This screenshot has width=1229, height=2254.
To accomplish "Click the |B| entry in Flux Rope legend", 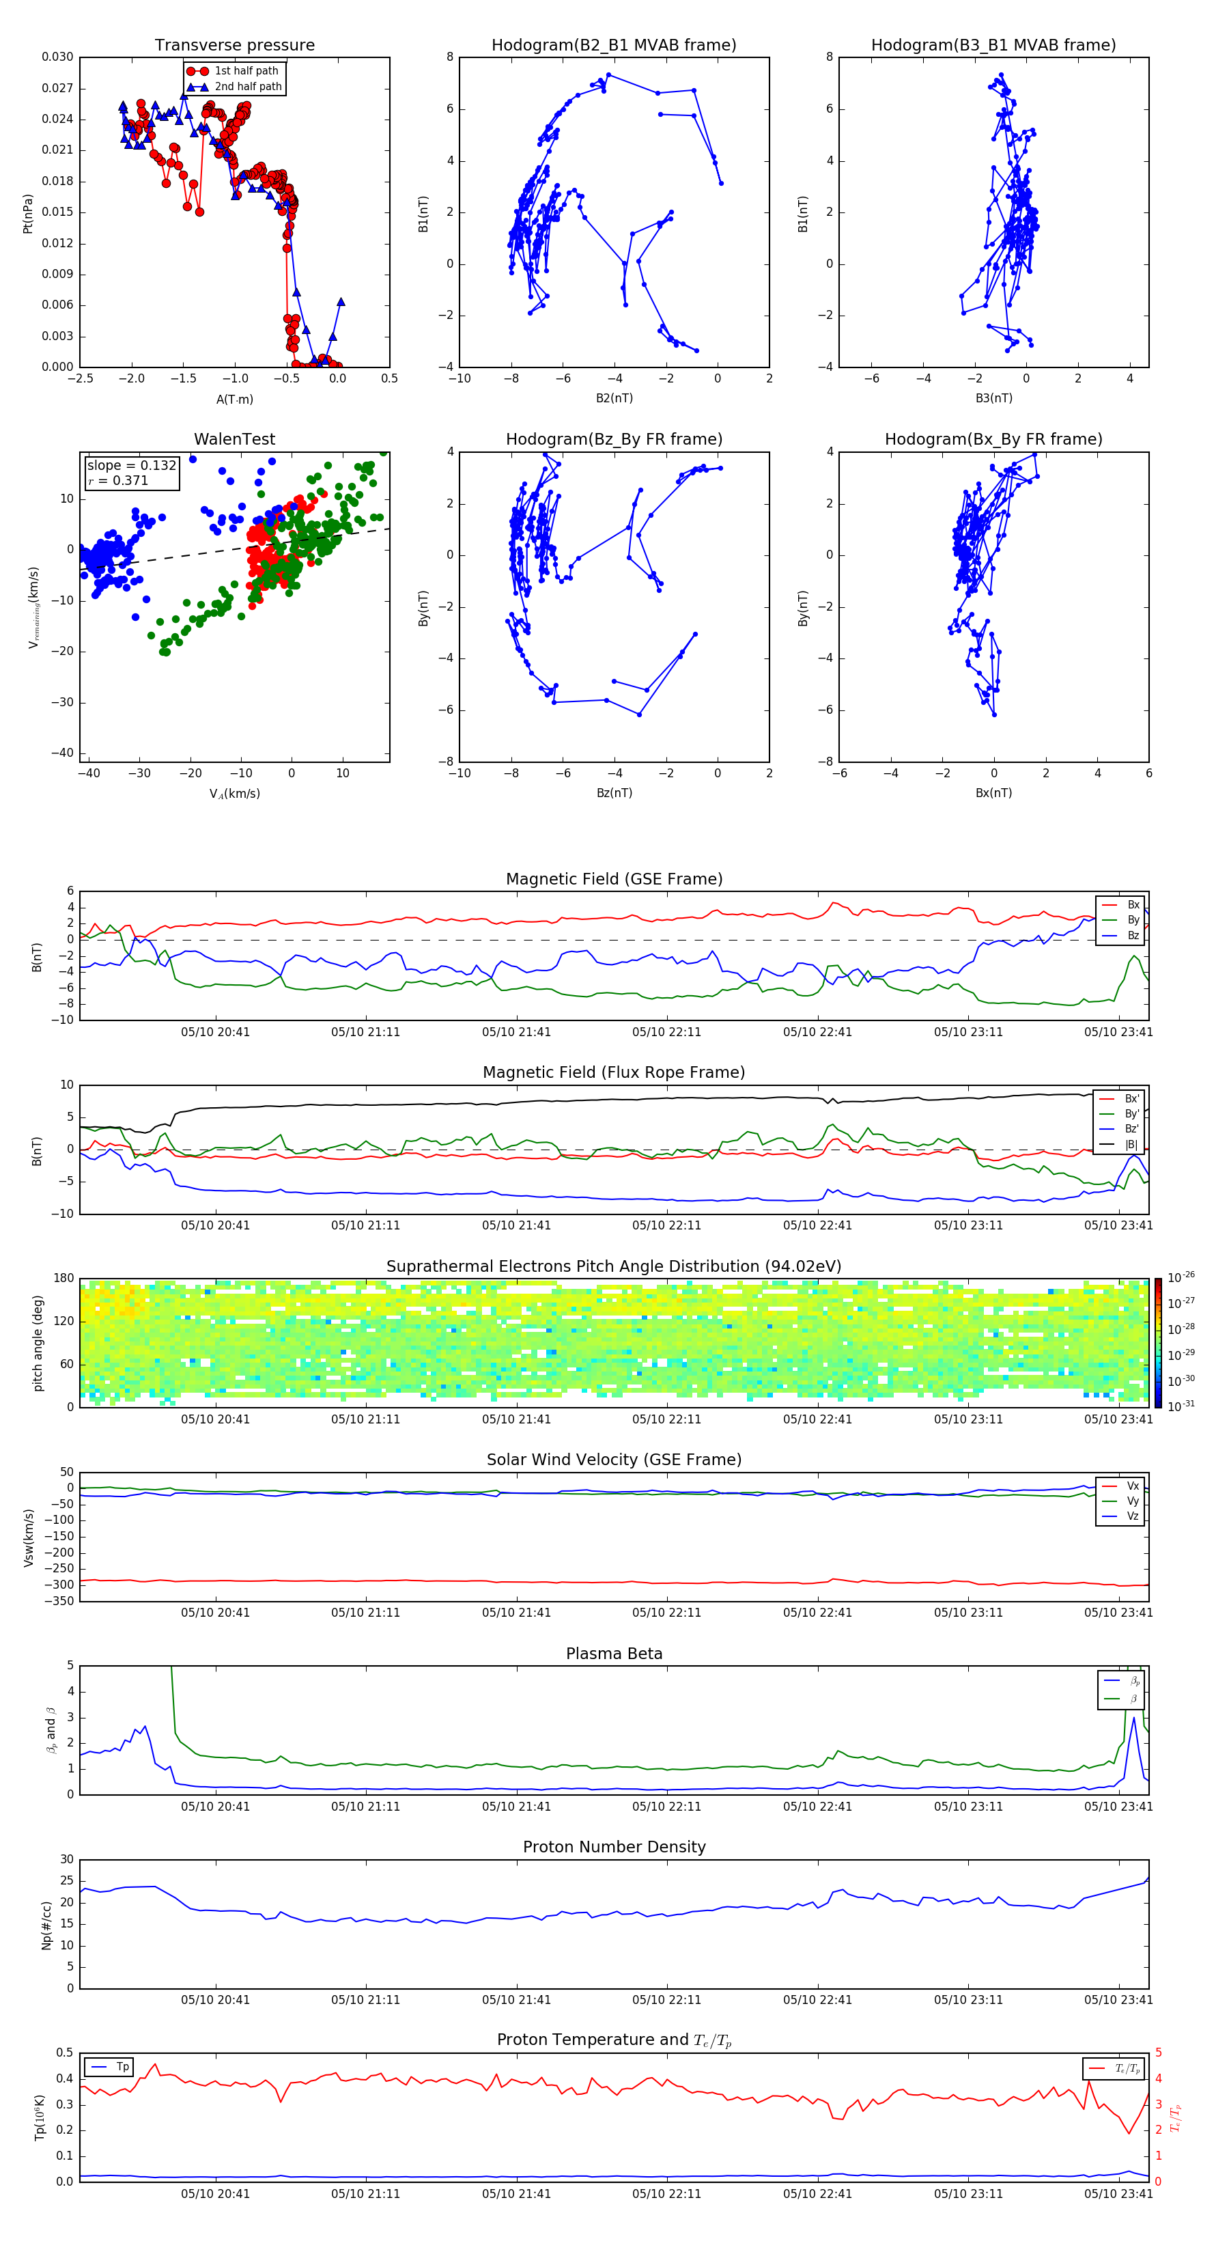I will click(1120, 1145).
